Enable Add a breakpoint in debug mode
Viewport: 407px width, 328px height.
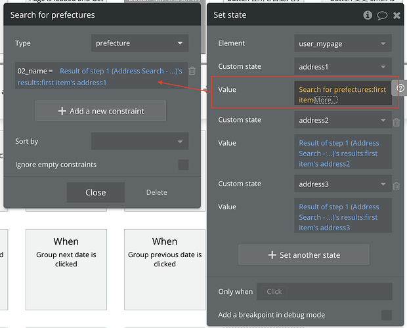point(387,315)
